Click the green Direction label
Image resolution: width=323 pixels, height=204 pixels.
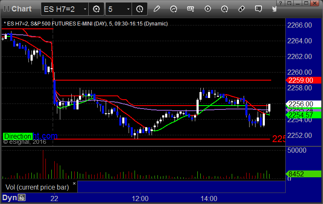[18, 136]
